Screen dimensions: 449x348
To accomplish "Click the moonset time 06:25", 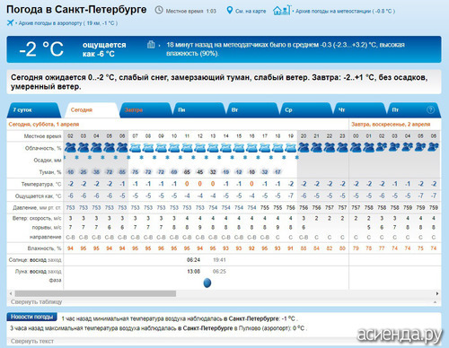I will click(219, 272).
